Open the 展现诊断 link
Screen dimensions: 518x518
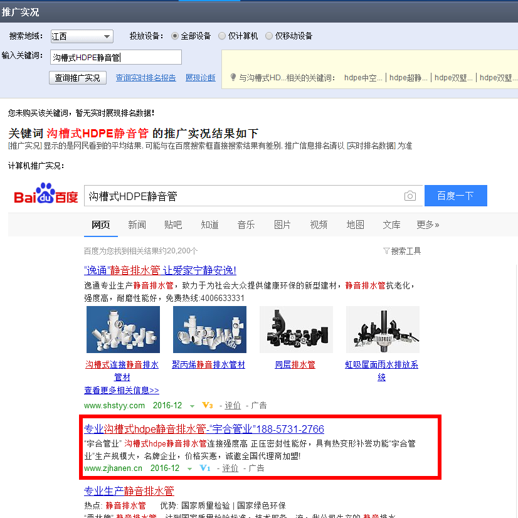pos(201,78)
